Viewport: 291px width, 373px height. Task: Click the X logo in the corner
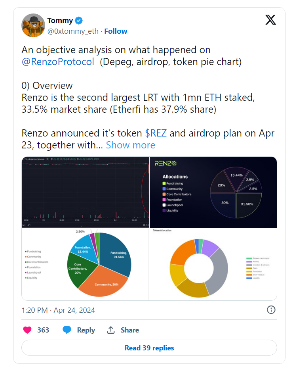[270, 19]
